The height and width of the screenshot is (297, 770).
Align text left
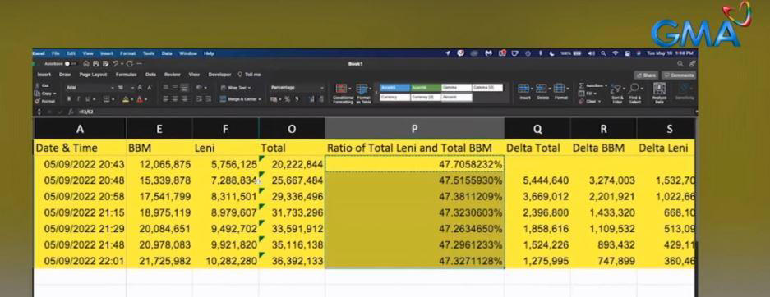(165, 99)
